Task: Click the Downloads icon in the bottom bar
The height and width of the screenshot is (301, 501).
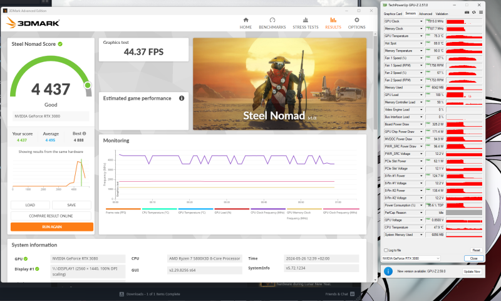Action: click(121, 294)
